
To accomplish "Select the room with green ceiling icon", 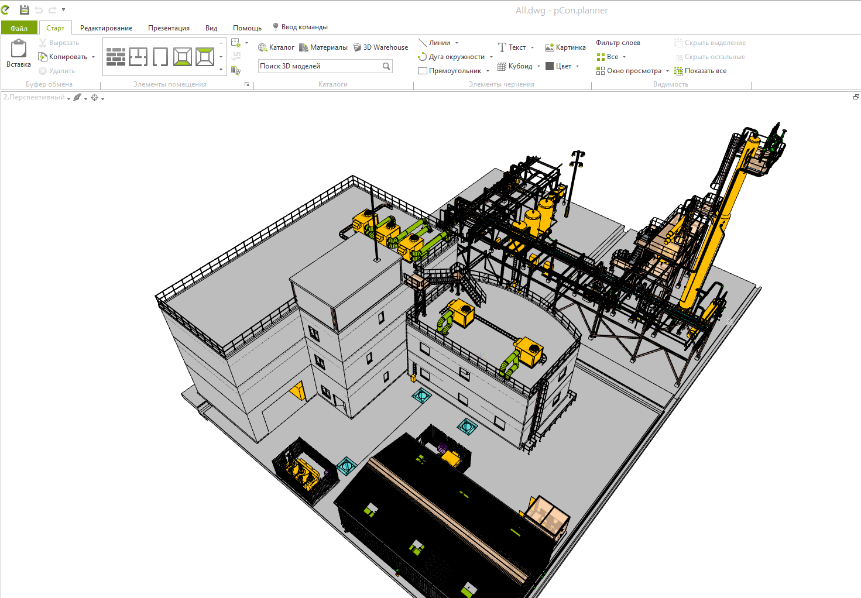I will (205, 57).
